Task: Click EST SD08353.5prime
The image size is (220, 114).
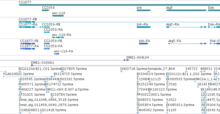Action: pos(150,100)
